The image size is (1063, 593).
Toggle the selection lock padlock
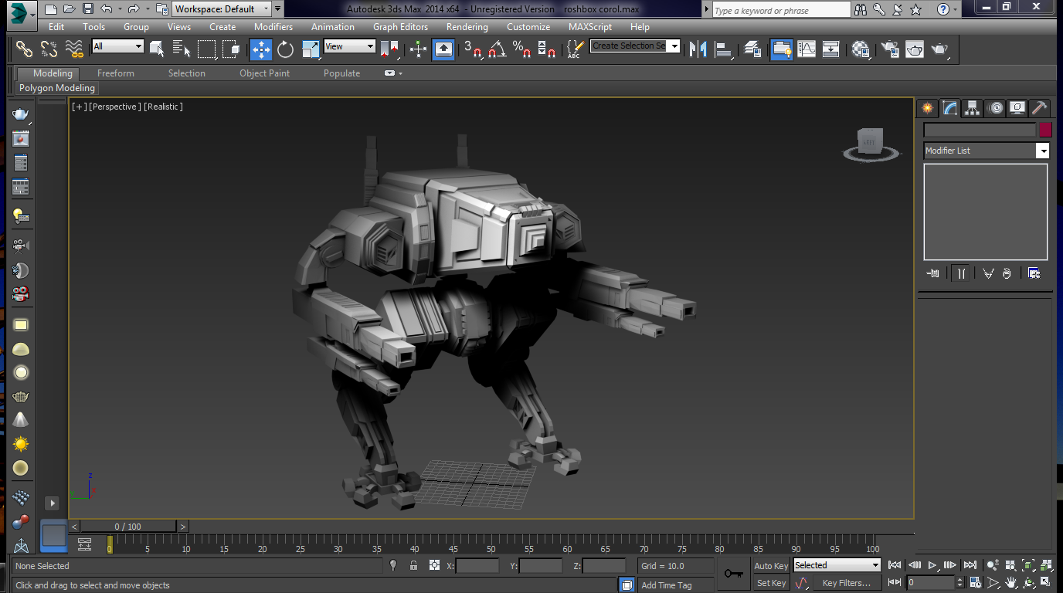[413, 566]
